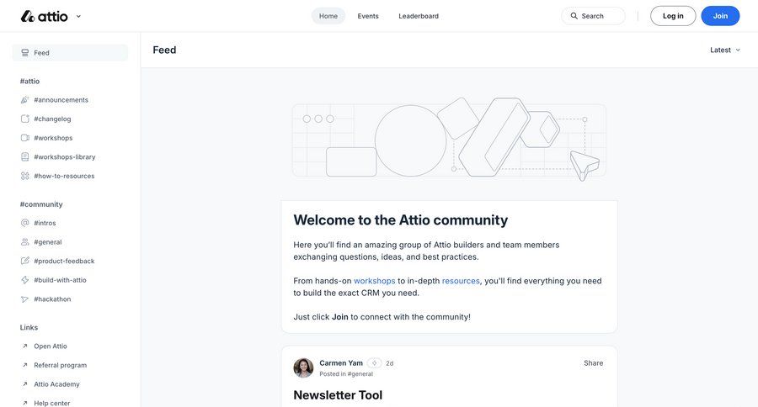The image size is (758, 407).
Task: Click the community banner illustration
Action: coord(449,140)
